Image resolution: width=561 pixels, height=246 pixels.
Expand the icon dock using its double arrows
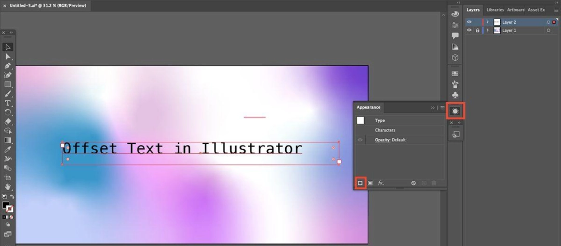(x=459, y=3)
